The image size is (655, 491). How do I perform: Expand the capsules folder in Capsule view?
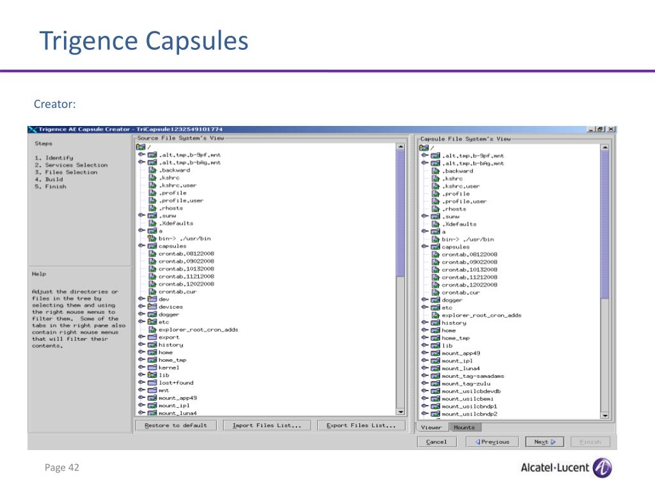[x=425, y=246]
